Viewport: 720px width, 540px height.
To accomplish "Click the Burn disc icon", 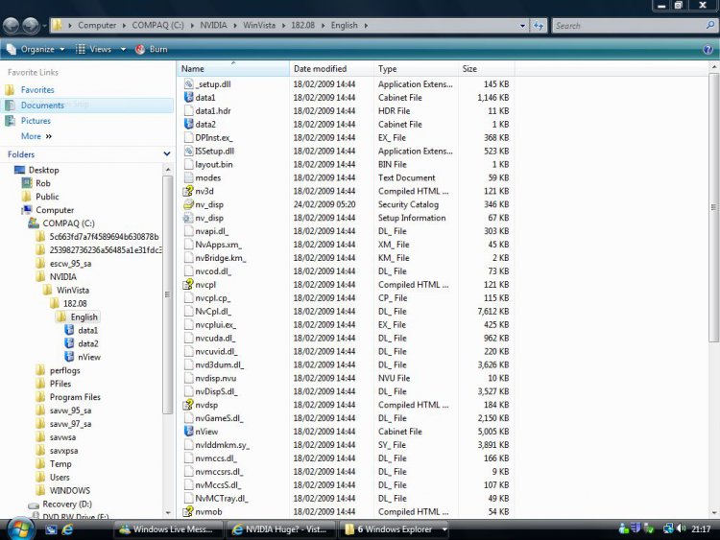I will click(x=140, y=49).
